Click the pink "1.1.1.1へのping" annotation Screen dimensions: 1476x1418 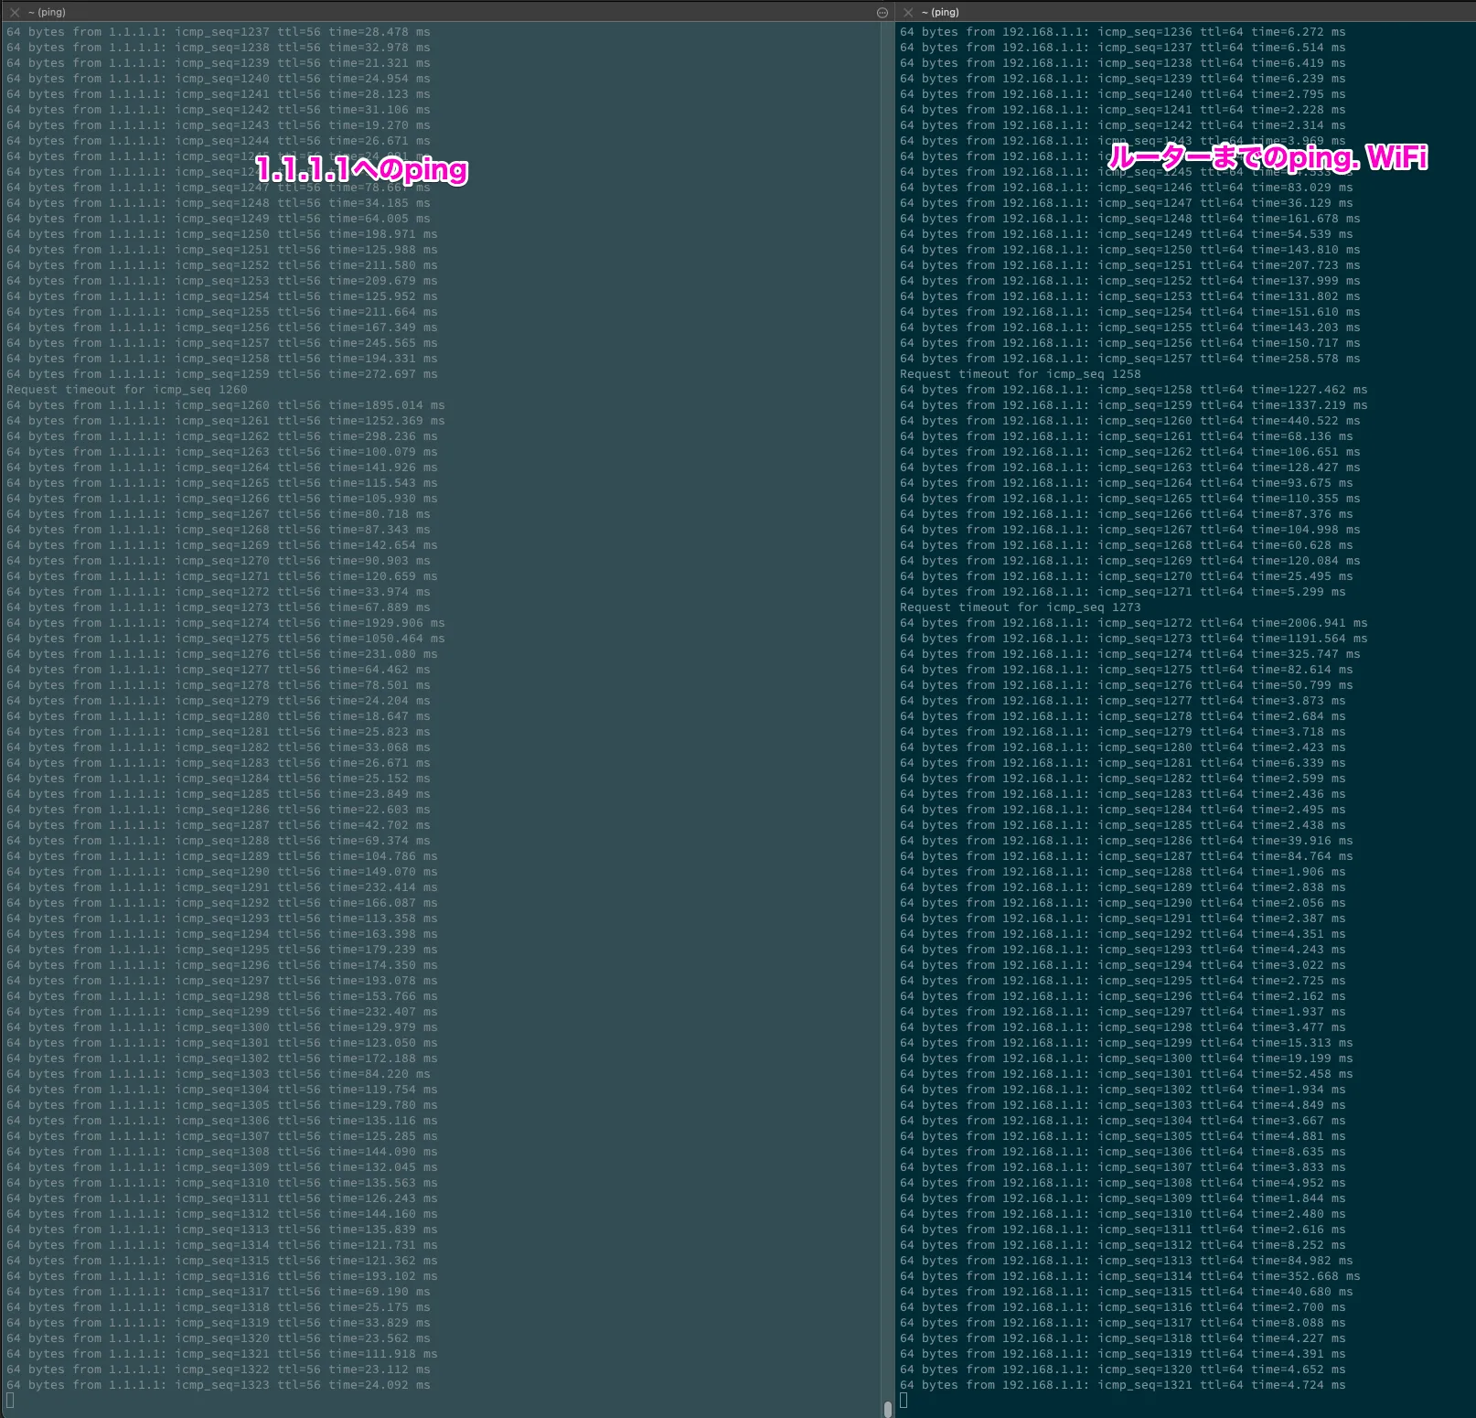click(361, 169)
